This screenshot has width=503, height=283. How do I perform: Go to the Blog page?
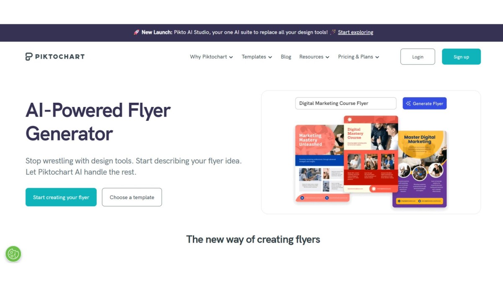pyautogui.click(x=286, y=57)
